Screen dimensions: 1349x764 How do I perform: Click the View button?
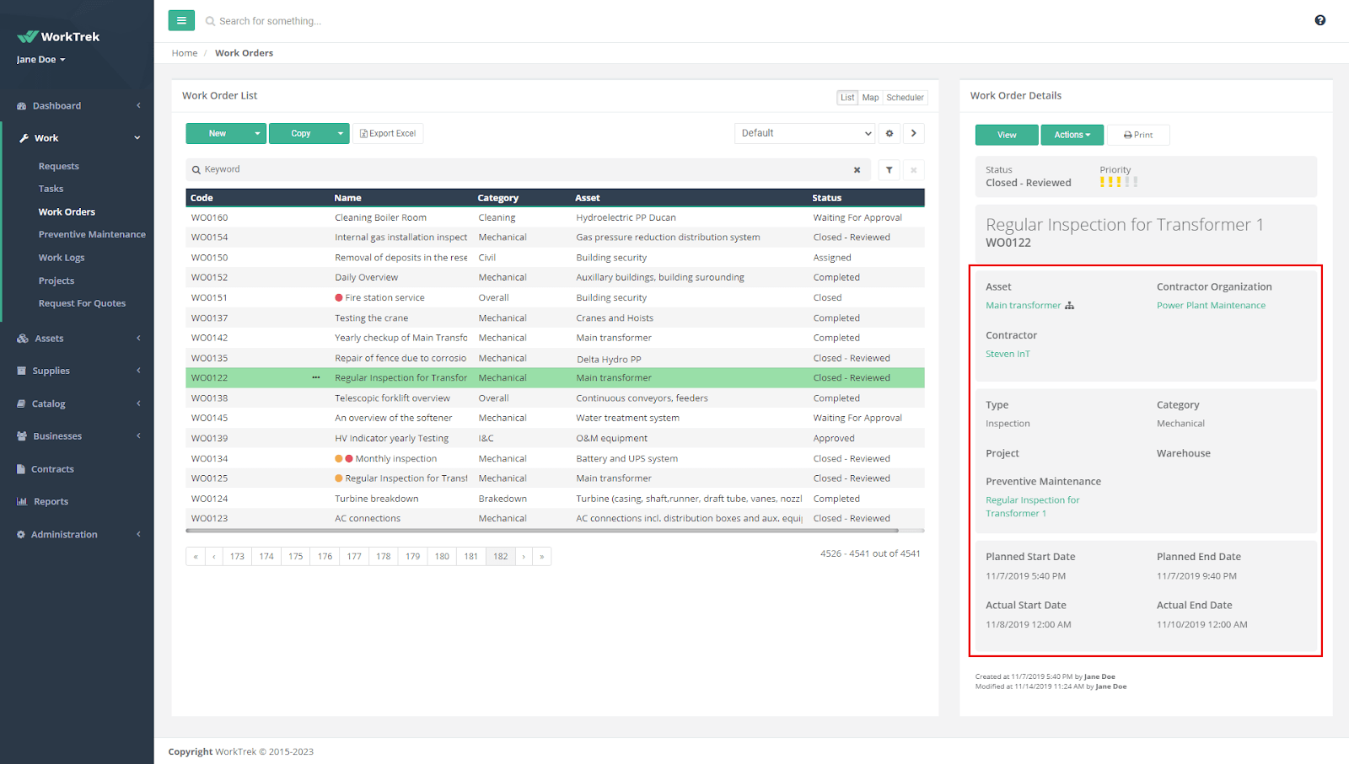[1006, 134]
